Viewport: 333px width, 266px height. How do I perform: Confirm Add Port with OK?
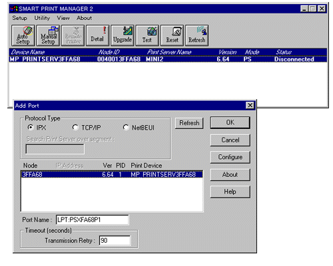[230, 122]
